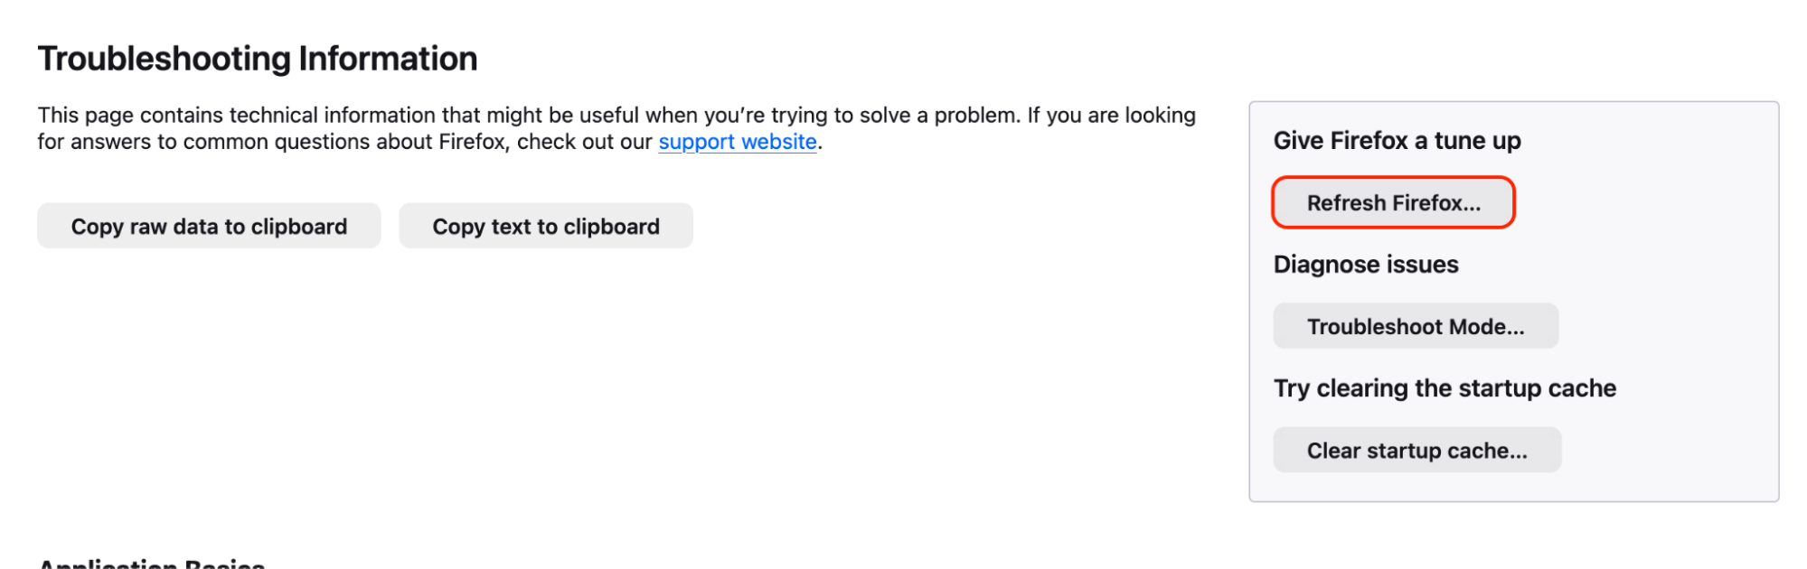Copy troubleshooting info as plain text

[x=546, y=226]
